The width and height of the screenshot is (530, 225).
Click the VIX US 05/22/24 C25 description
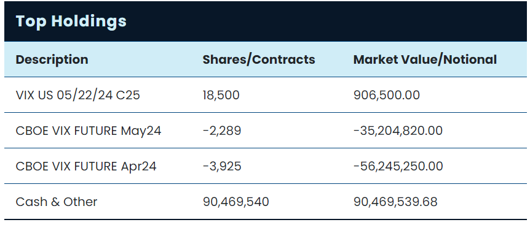pos(77,95)
